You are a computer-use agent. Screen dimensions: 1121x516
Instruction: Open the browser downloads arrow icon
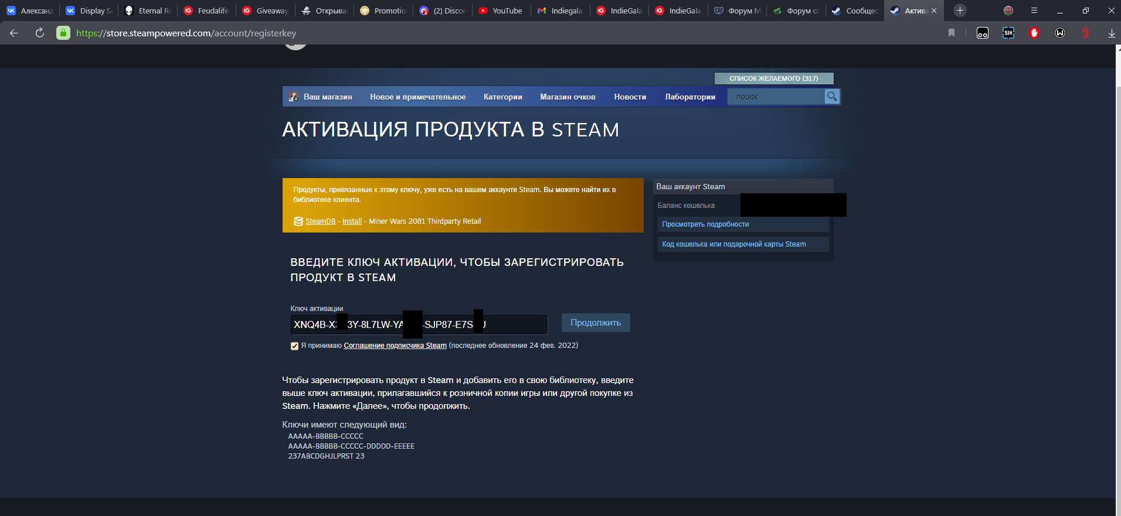[1112, 33]
